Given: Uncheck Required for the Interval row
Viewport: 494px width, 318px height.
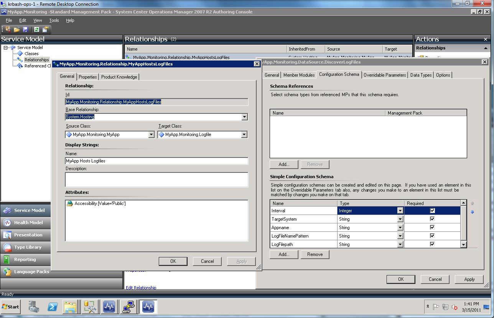Looking at the screenshot, I should tap(432, 211).
